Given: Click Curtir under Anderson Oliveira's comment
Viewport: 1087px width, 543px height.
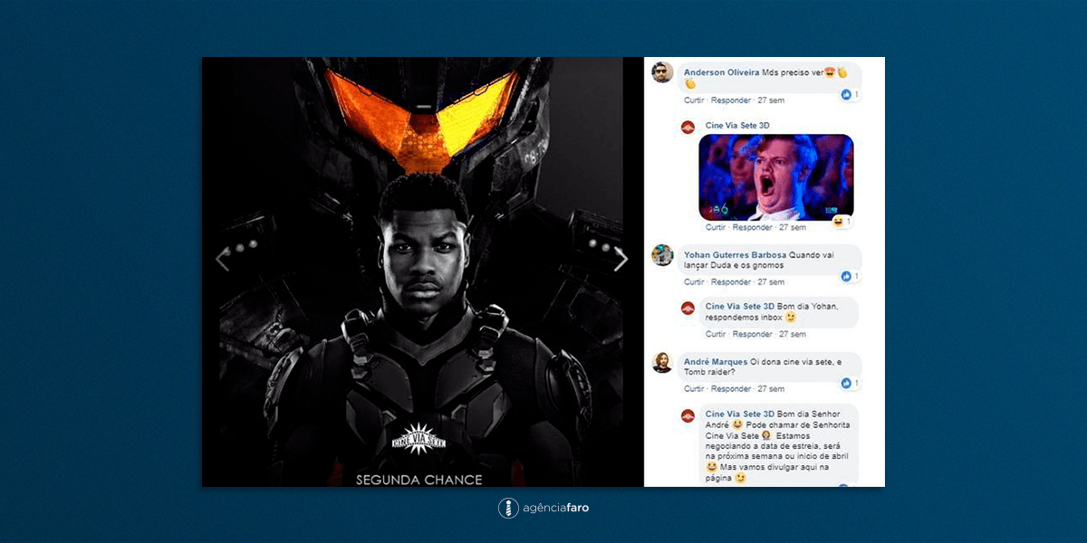Looking at the screenshot, I should pos(694,100).
